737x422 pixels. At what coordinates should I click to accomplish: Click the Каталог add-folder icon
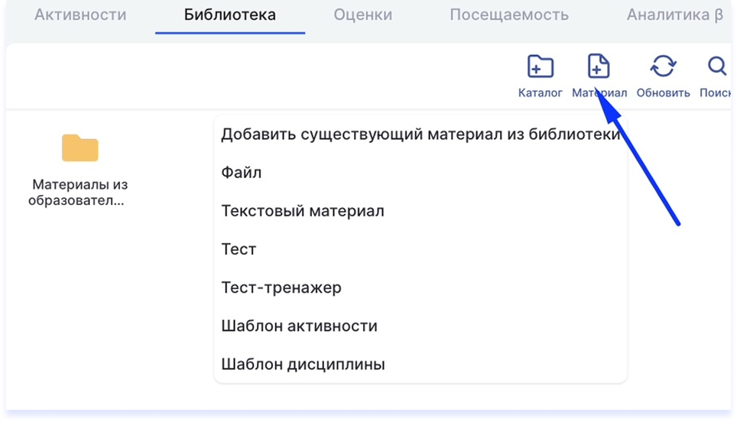(540, 67)
